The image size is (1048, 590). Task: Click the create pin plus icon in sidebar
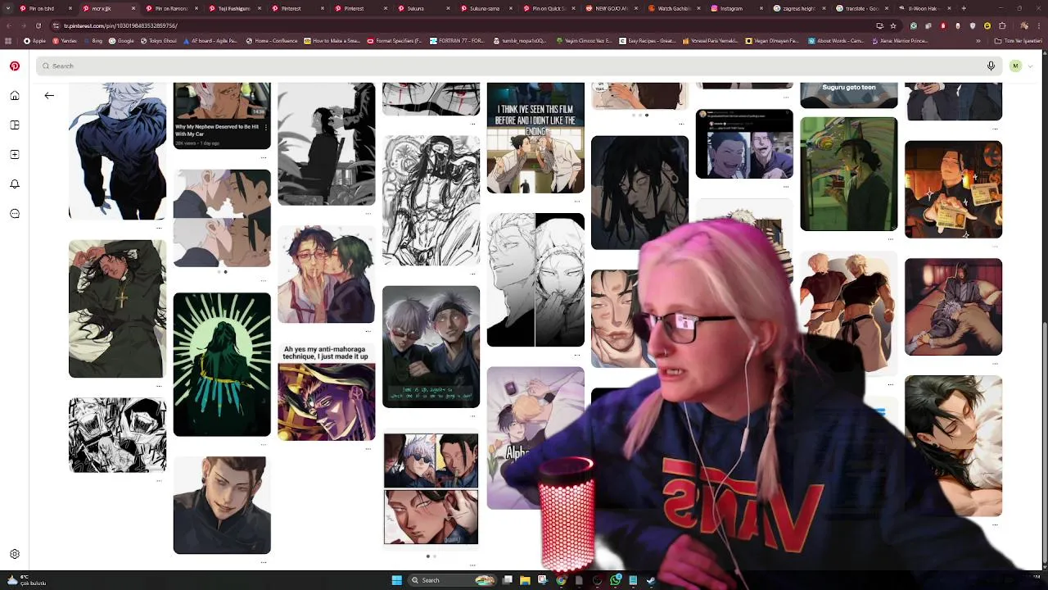point(15,155)
